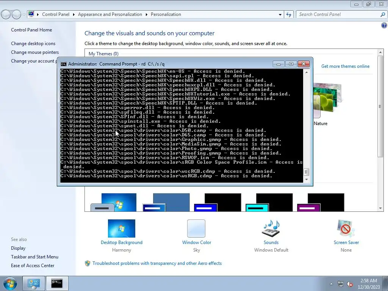The image size is (388, 291).
Task: Click the Command Prompt scroll up arrow
Action: point(307,72)
